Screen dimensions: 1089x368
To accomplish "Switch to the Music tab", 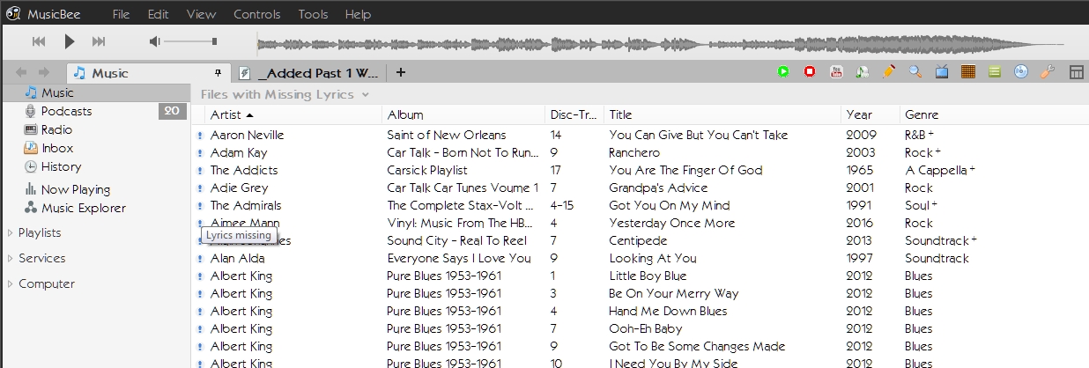I will point(148,73).
